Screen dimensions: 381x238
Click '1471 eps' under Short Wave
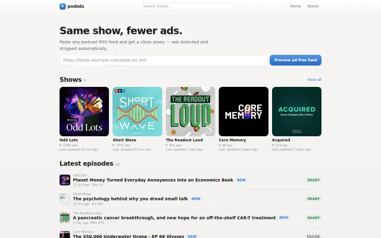pyautogui.click(x=123, y=145)
